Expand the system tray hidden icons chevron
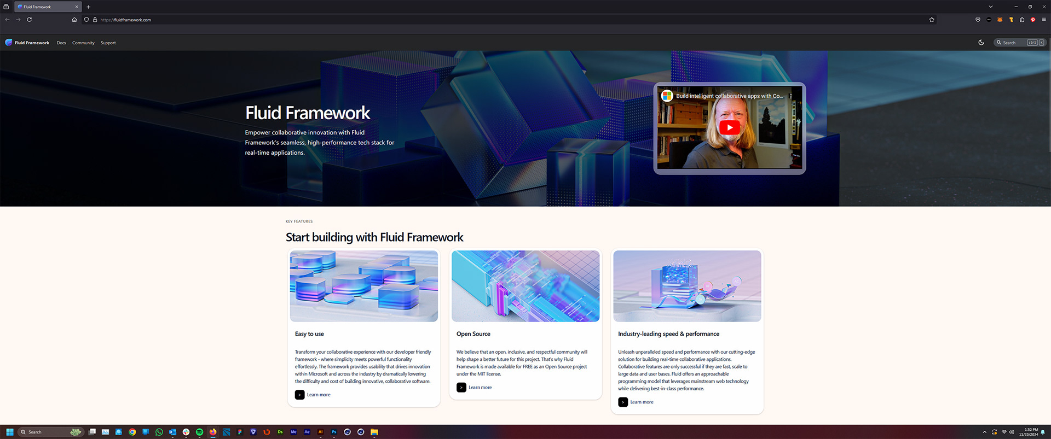 [x=984, y=432]
